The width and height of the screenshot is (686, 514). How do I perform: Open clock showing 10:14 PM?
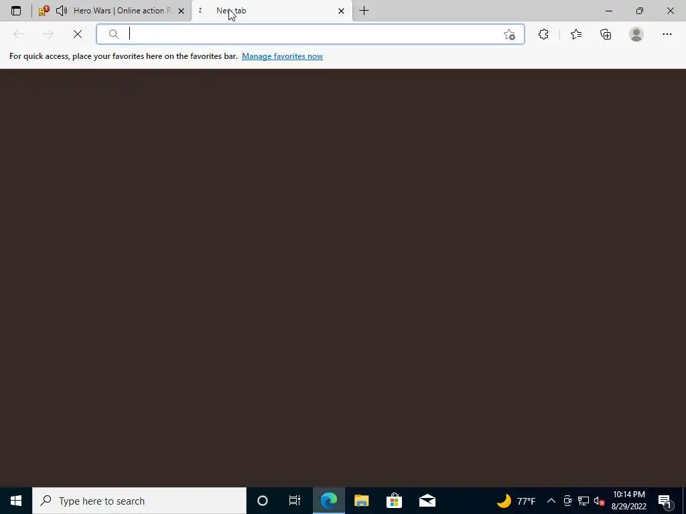tap(629, 501)
